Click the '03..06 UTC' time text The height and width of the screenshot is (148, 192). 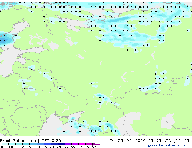pos(159,141)
